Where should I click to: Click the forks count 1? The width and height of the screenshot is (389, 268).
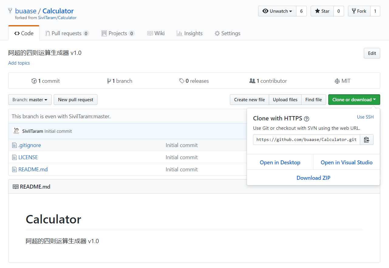[x=375, y=11]
